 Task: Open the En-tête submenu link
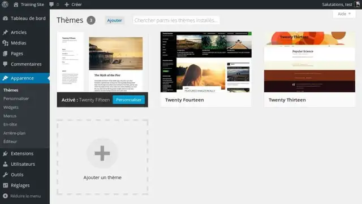(10, 124)
